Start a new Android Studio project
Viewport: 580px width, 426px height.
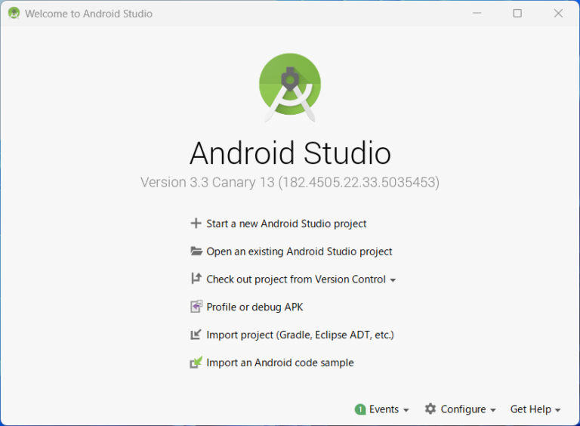point(286,224)
